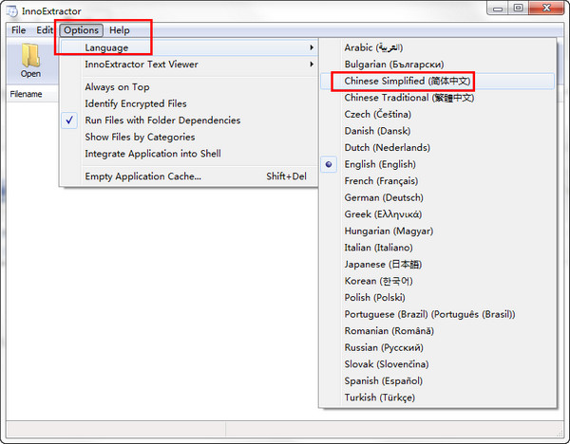Toggle Identify Encrypted Files option
The width and height of the screenshot is (570, 444).
[x=189, y=103]
